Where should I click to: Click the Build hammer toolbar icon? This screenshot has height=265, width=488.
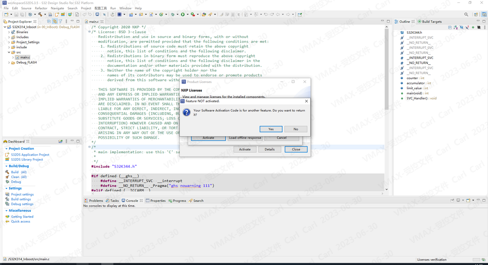[40, 14]
